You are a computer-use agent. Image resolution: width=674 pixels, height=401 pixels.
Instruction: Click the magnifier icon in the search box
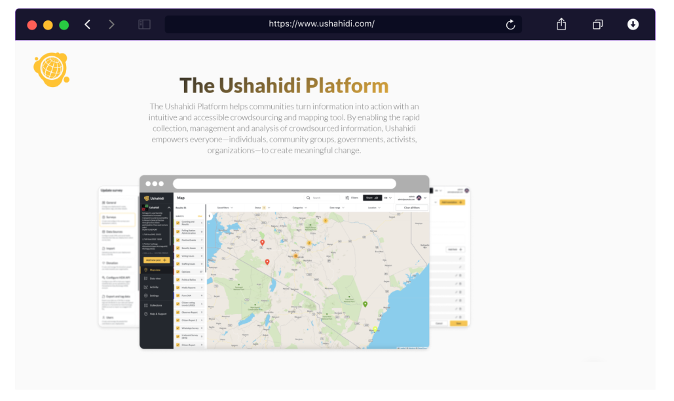click(309, 198)
